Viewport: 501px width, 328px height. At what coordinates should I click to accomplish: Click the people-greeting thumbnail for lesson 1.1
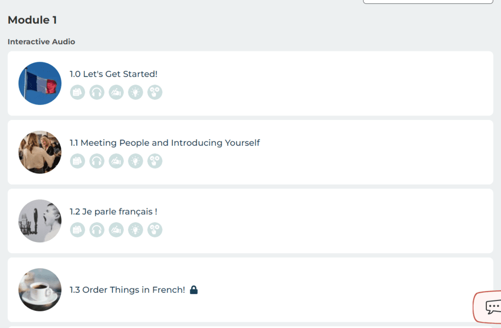40,152
